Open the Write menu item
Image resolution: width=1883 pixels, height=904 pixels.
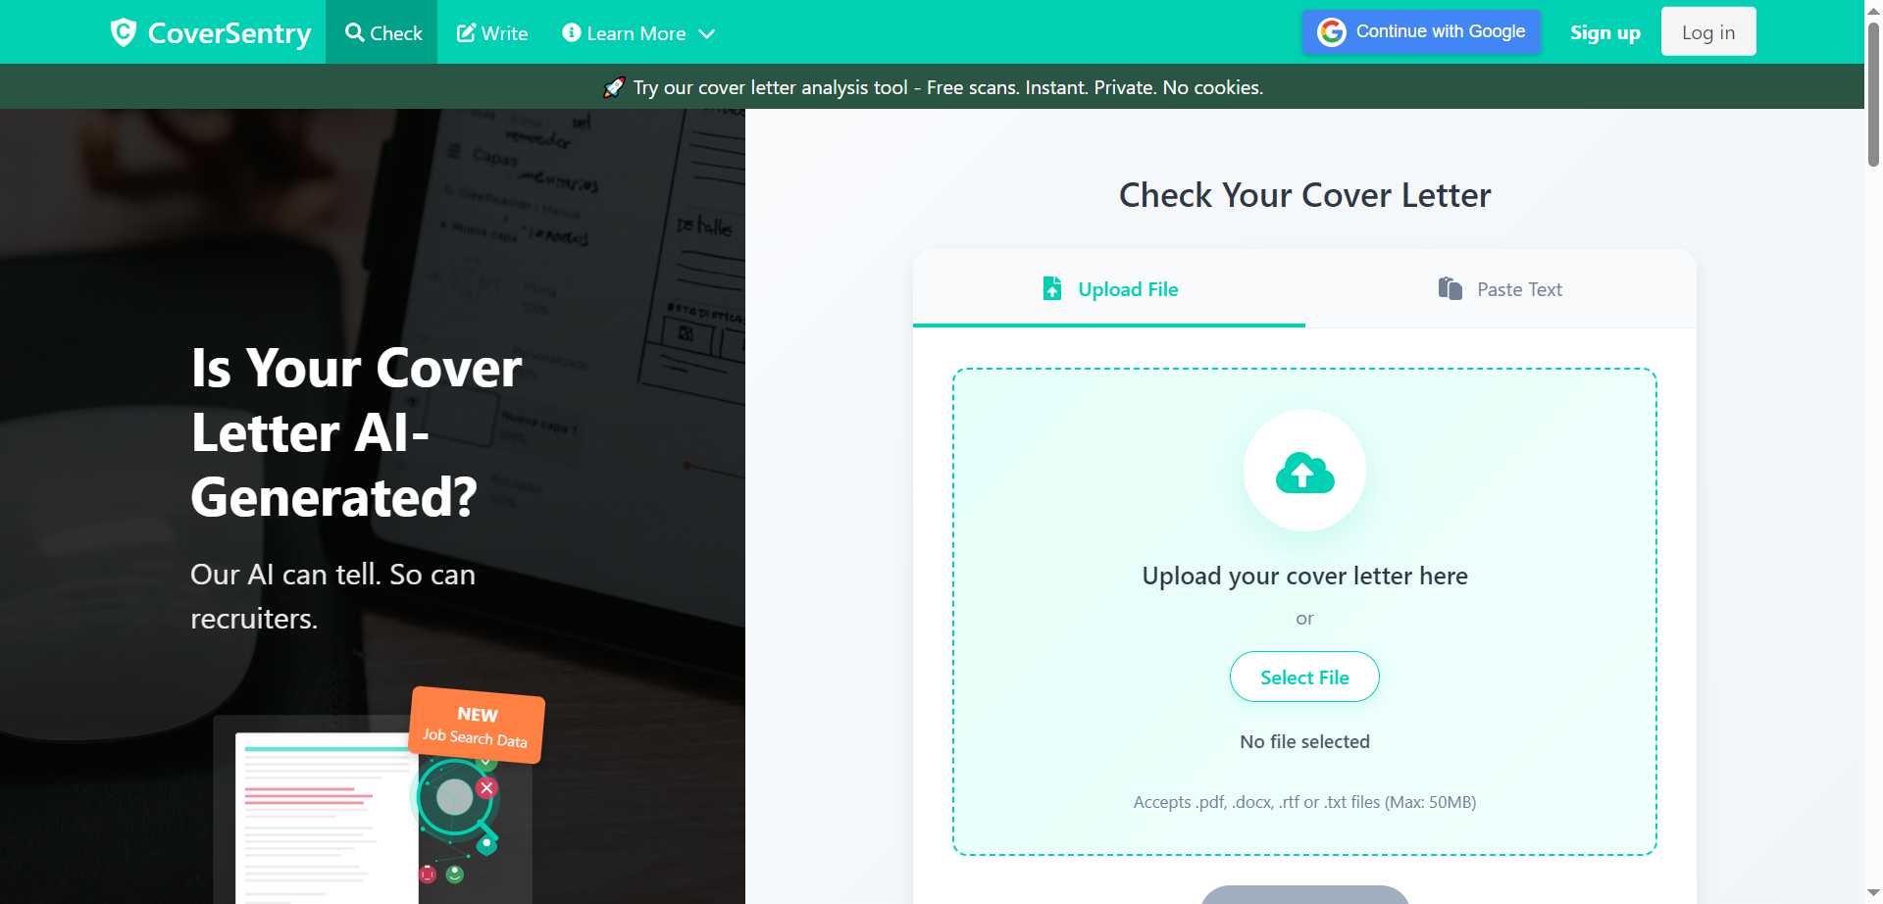coord(492,32)
